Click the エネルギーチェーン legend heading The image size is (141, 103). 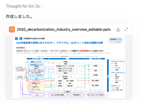click(118, 61)
